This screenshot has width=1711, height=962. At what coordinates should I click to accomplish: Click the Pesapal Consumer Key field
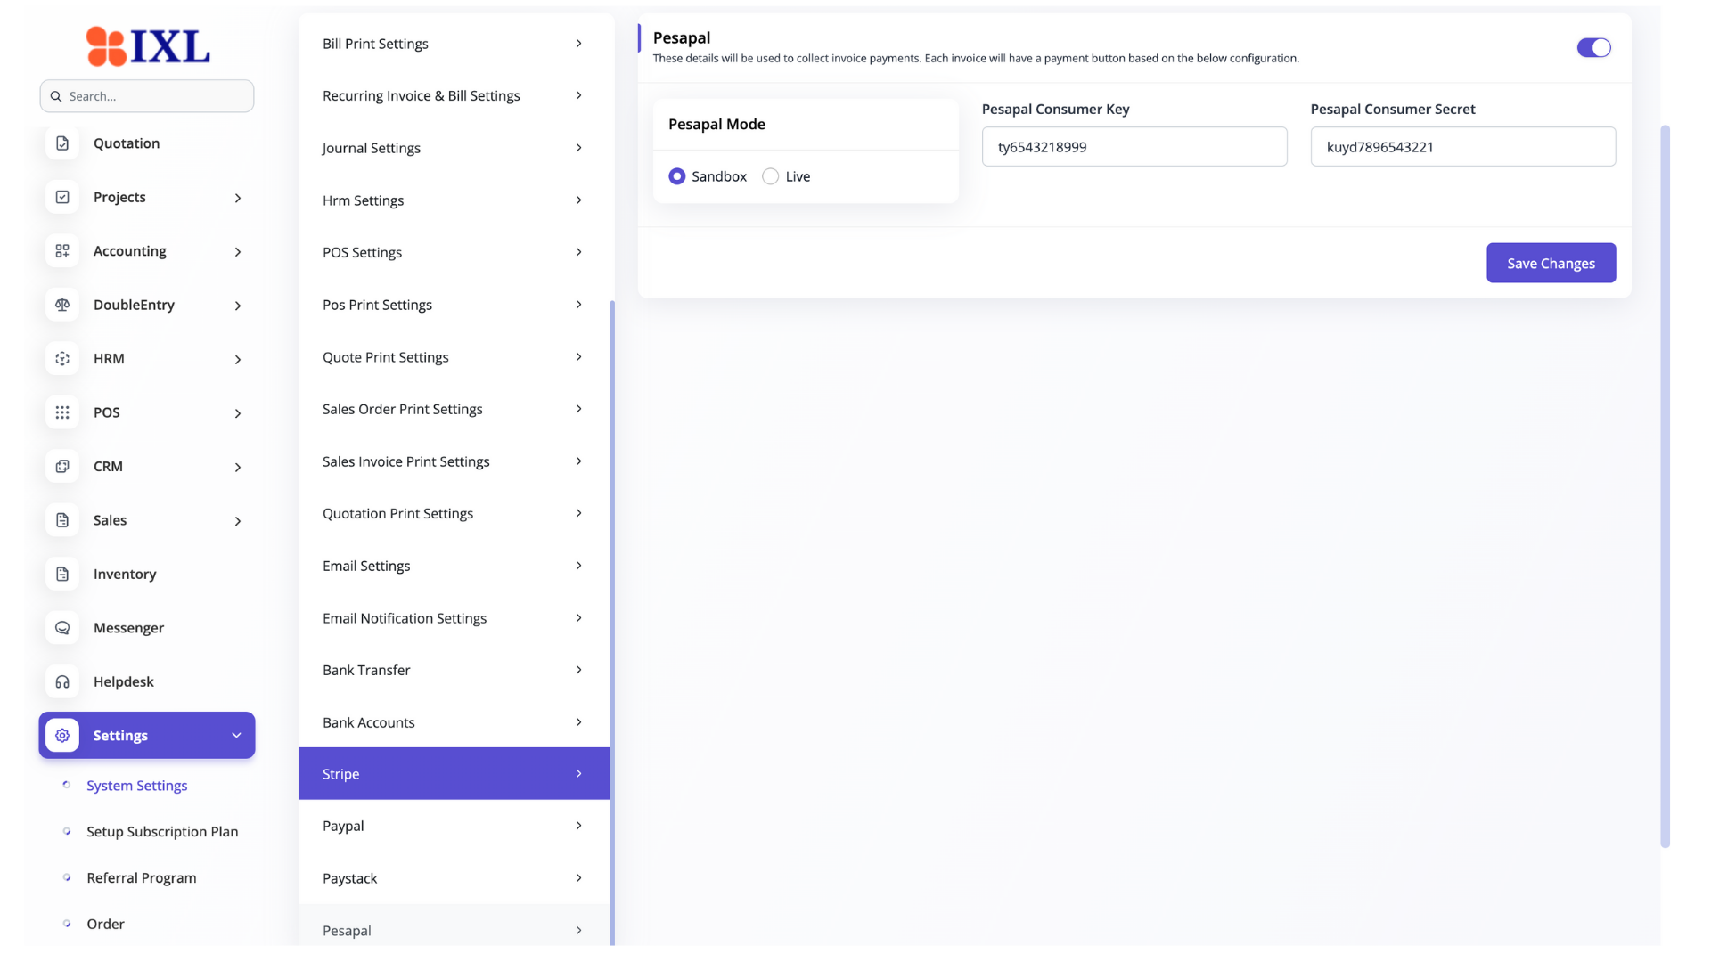(x=1134, y=147)
